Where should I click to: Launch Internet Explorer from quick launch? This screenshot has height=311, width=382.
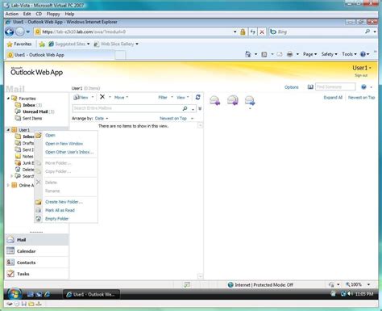[x=48, y=295]
